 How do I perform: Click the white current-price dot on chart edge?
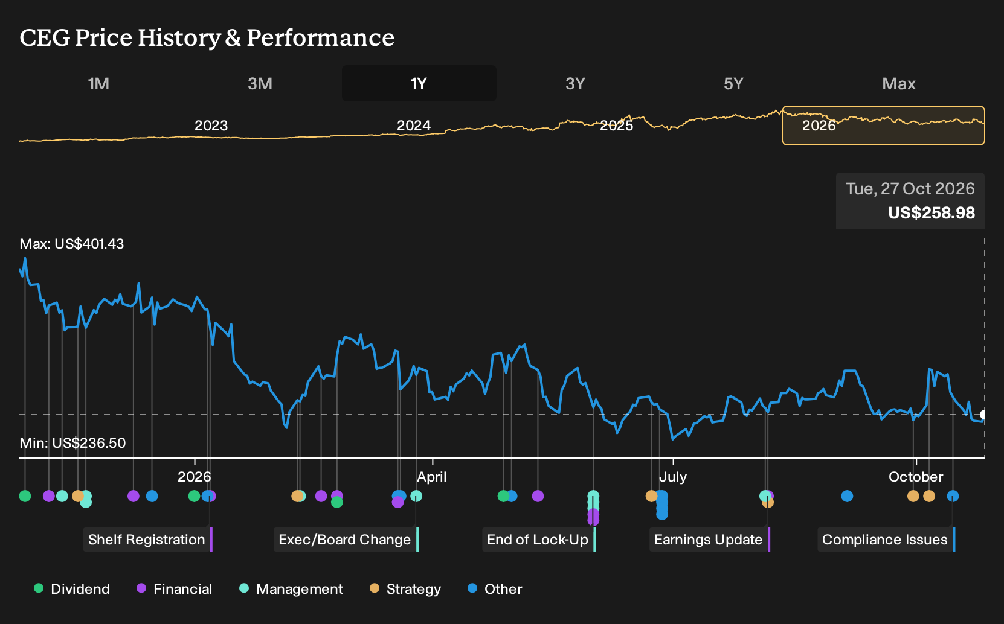tap(983, 415)
